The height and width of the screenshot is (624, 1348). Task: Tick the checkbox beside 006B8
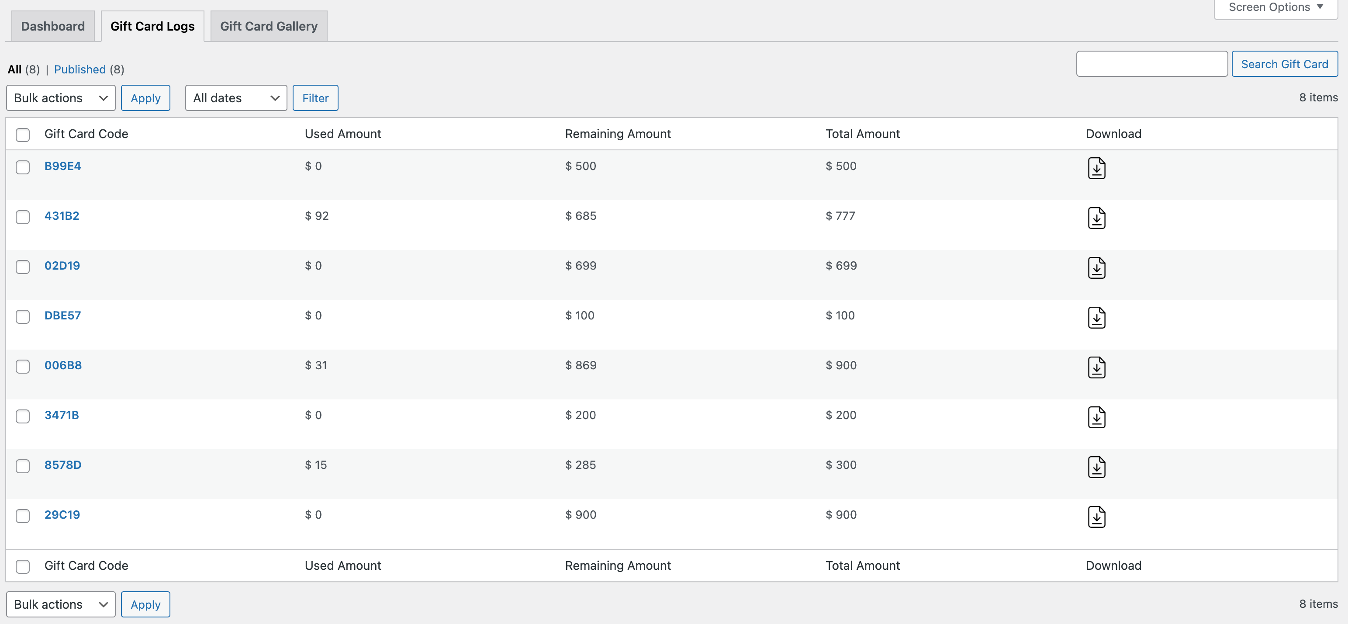click(x=23, y=367)
